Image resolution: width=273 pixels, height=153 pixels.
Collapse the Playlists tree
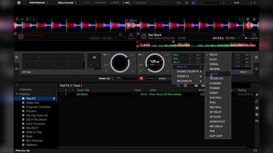point(17,94)
